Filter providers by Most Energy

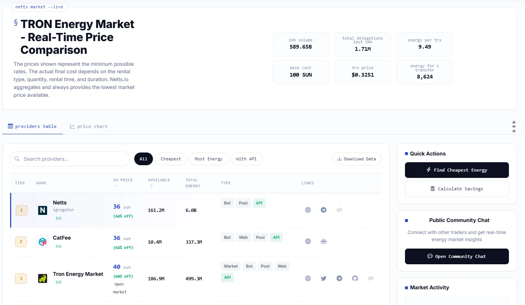click(209, 159)
